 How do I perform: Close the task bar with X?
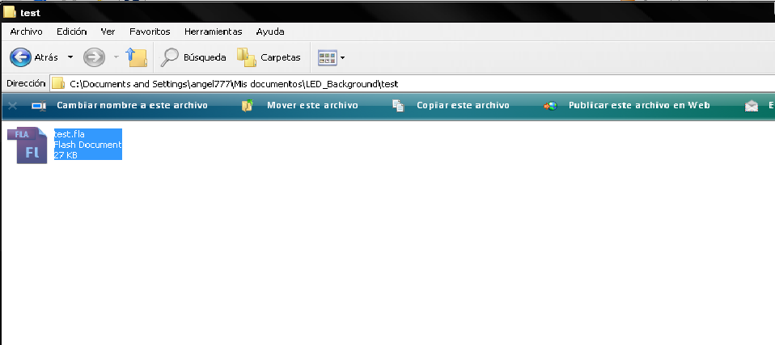(13, 106)
